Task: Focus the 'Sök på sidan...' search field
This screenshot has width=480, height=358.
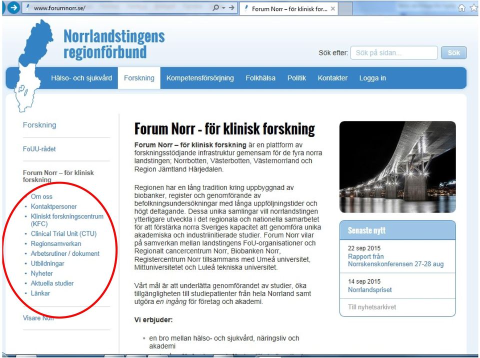Action: [394, 52]
